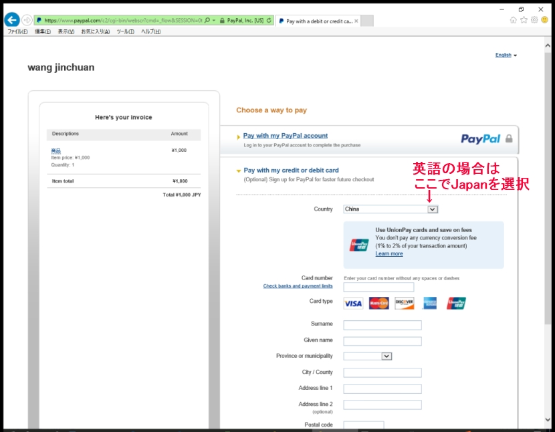Select the American Express card logo
The width and height of the screenshot is (555, 432).
point(430,303)
